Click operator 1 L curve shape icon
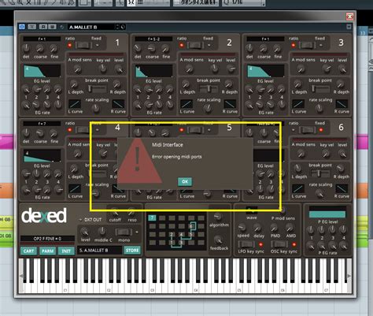Image resolution: width=373 pixels, height=316 pixels. click(x=75, y=104)
